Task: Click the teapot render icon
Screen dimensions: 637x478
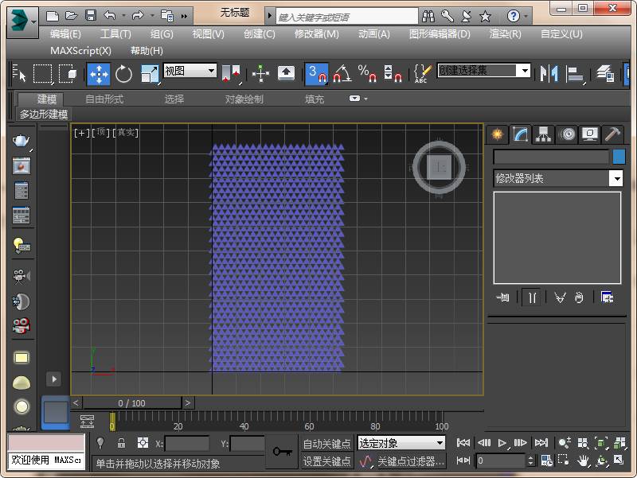Action: (x=21, y=141)
